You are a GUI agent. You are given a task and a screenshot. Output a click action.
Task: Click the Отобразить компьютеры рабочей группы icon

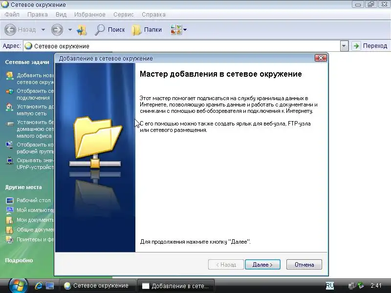[9, 145]
